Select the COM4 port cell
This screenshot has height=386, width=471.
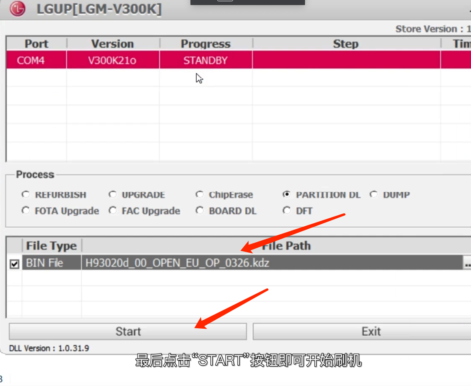tap(36, 60)
